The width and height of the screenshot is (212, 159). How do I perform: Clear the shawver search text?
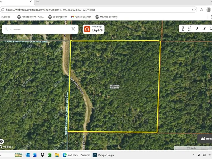(x=73, y=29)
